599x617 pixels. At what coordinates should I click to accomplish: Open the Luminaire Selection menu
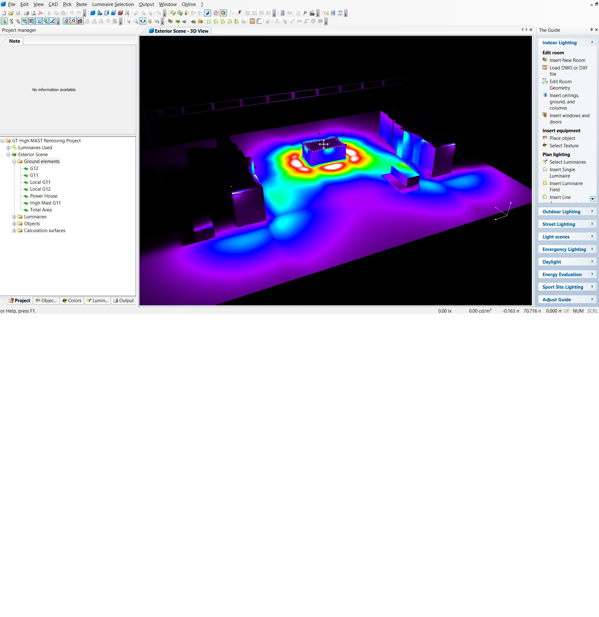pyautogui.click(x=113, y=4)
